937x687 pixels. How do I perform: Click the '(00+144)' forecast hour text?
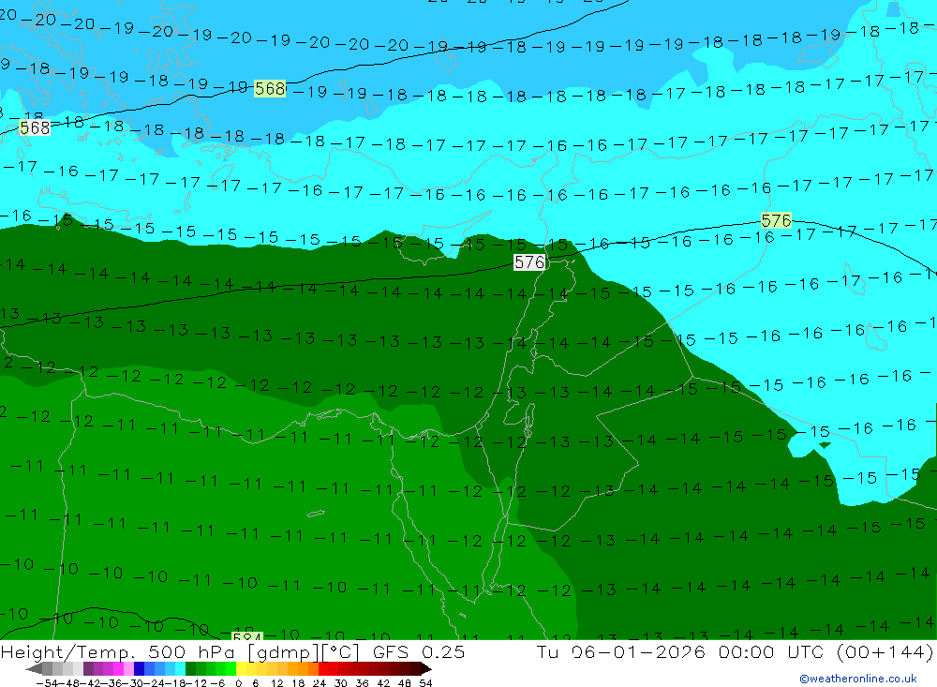(885, 651)
